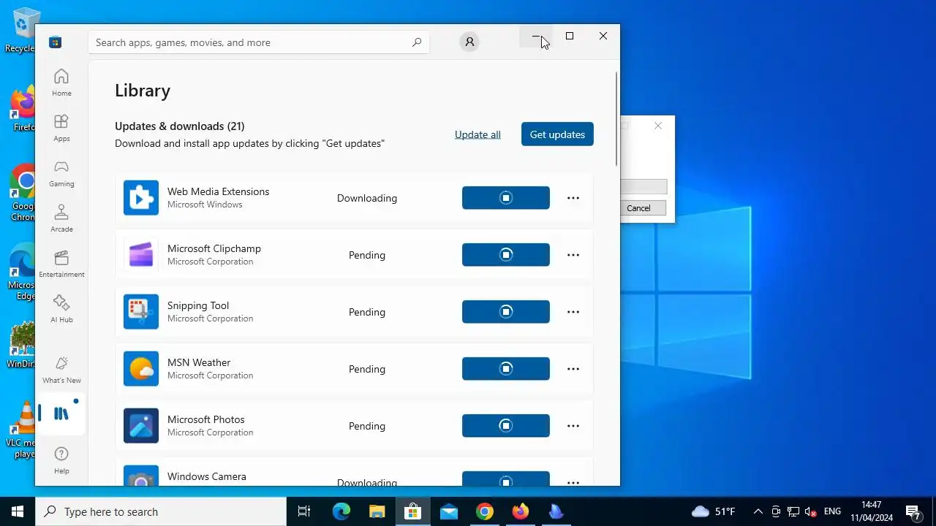This screenshot has width=936, height=526.
Task: Click the Update all link
Action: pos(478,134)
